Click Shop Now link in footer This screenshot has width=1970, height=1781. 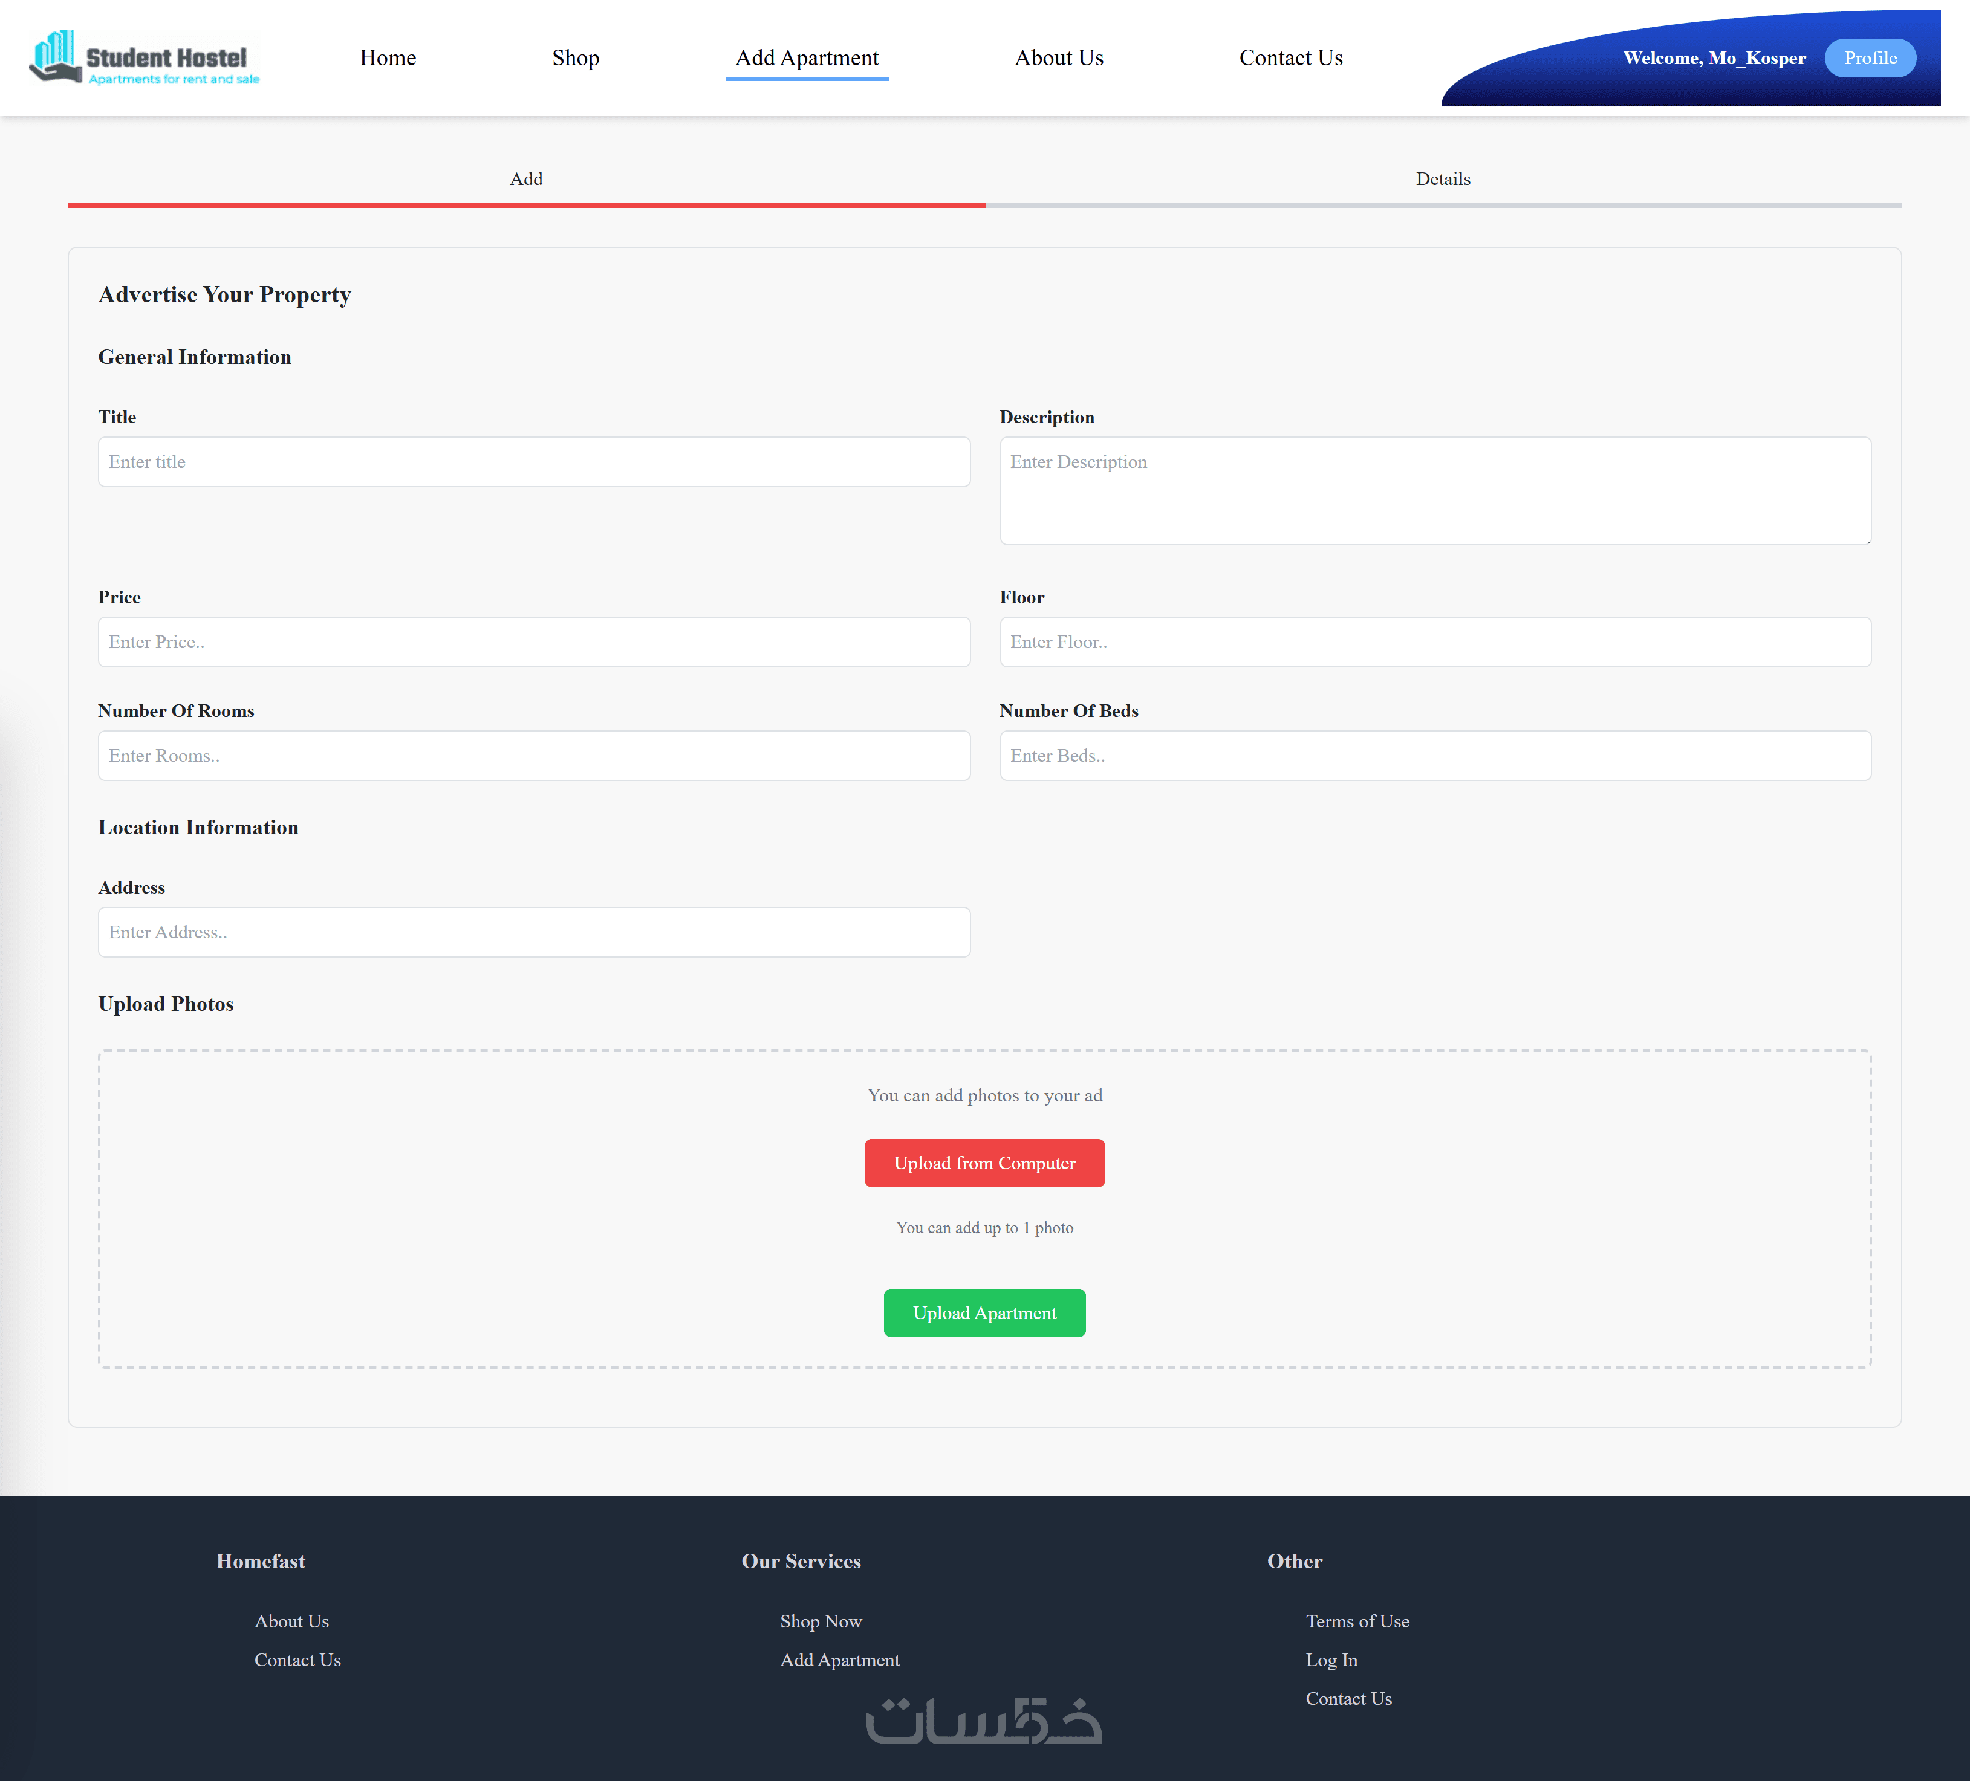[x=820, y=1621]
